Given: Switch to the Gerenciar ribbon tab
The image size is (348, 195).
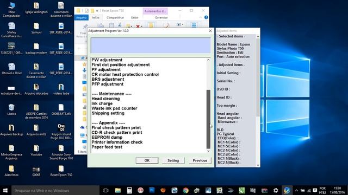Looking at the screenshot, I should click(161, 17).
